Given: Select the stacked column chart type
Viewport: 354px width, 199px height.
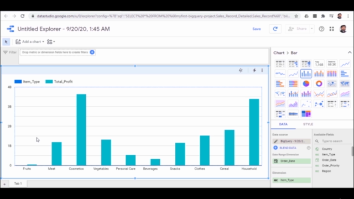Looking at the screenshot, I should (319, 74).
